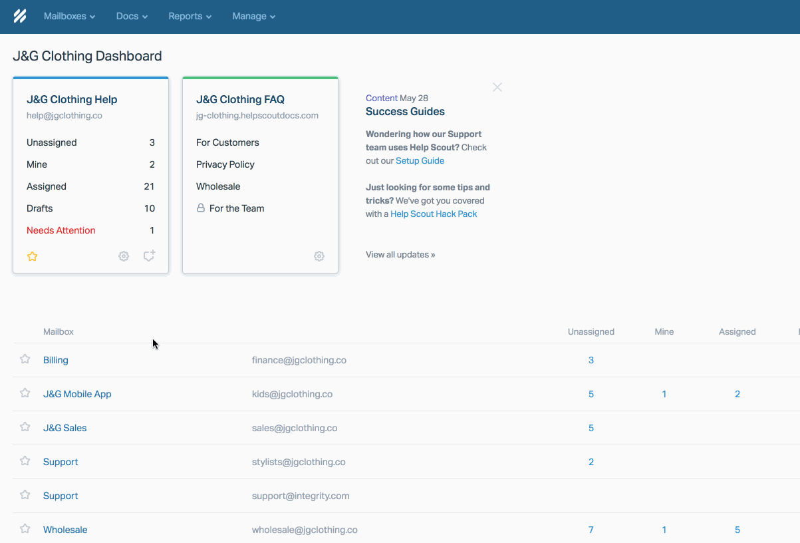Click the Help Scout logo icon
The height and width of the screenshot is (543, 800).
tap(20, 16)
